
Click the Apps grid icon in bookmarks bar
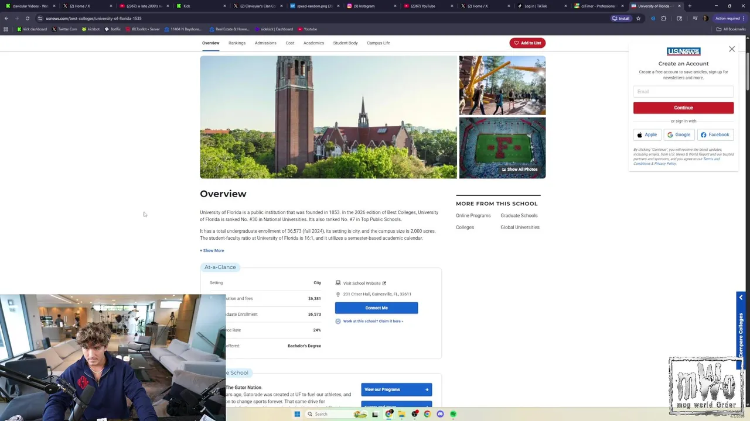pos(6,29)
